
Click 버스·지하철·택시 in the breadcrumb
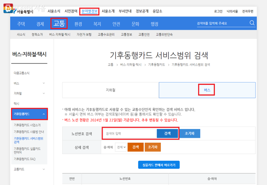point(131,65)
